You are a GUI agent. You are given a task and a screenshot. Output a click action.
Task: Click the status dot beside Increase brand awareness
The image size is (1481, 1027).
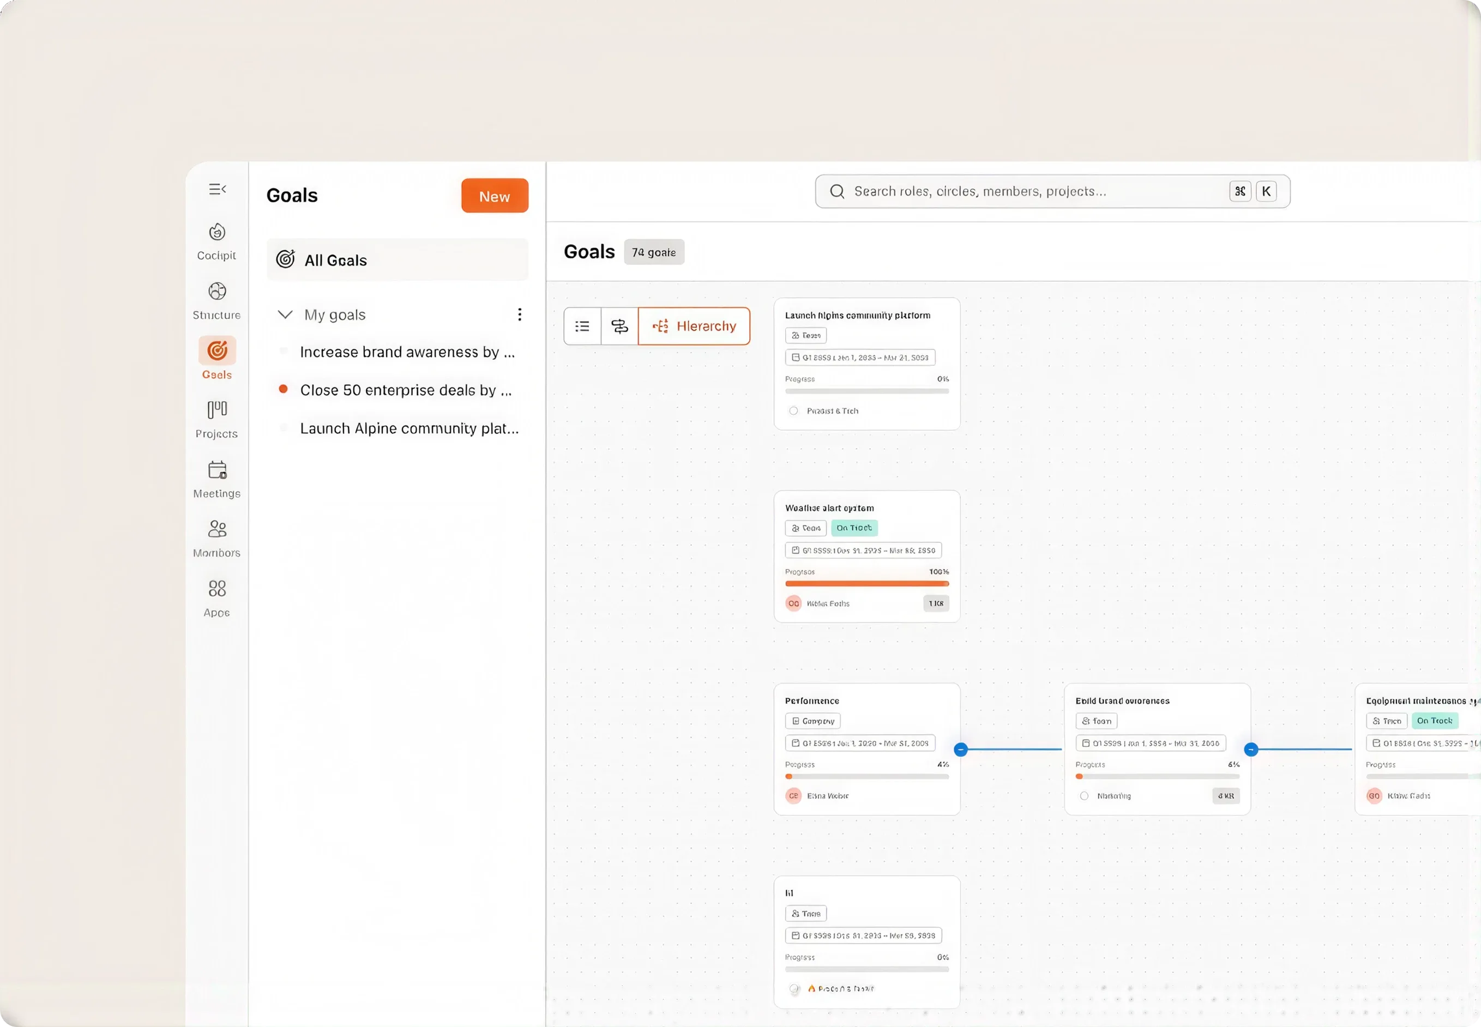tap(283, 351)
